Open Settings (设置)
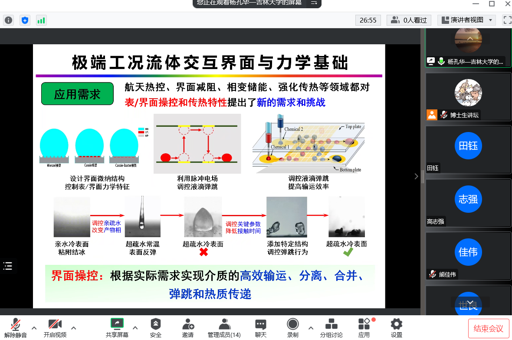 pos(396,327)
